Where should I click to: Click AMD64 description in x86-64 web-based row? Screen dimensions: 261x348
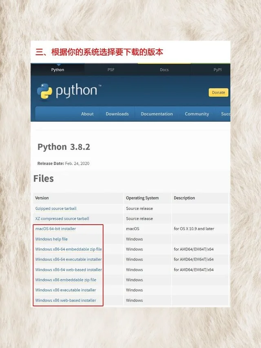194,270
